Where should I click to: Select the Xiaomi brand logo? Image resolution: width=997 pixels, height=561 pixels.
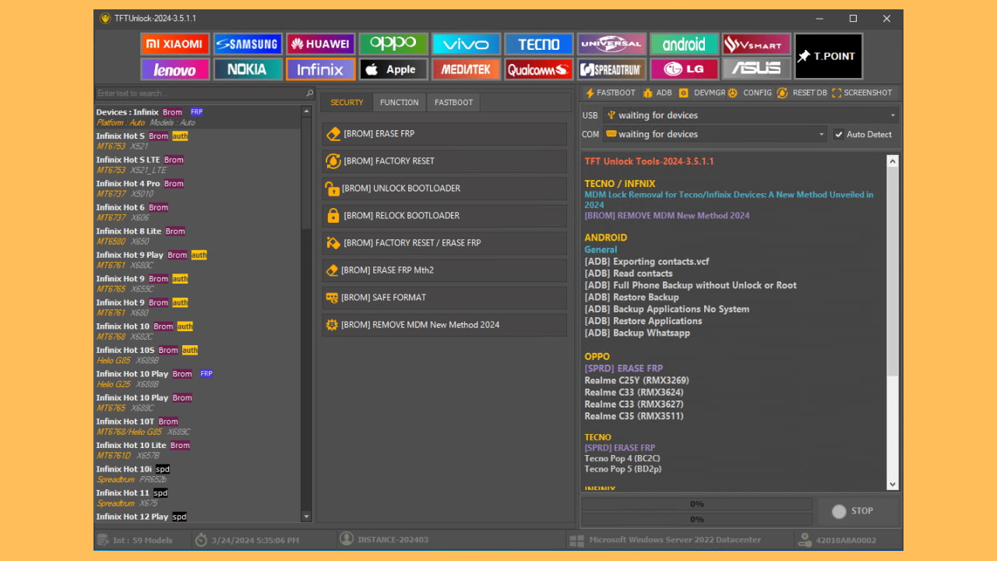point(174,44)
